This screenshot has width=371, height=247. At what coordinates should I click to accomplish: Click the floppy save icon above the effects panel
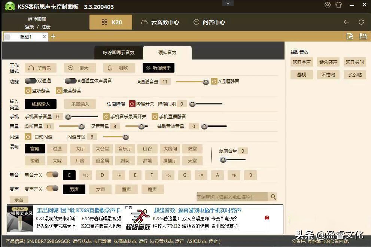(362, 36)
